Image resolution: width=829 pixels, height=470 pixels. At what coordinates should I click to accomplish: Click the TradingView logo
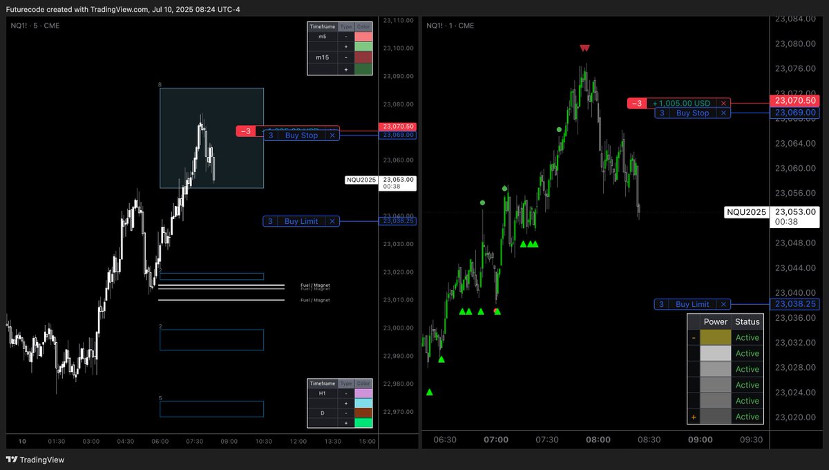[x=35, y=460]
